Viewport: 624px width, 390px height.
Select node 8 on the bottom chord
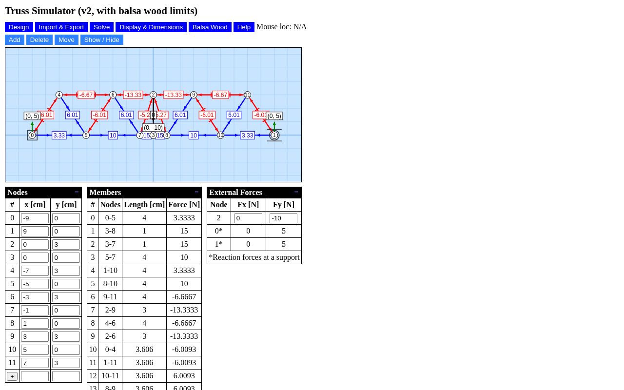click(167, 135)
